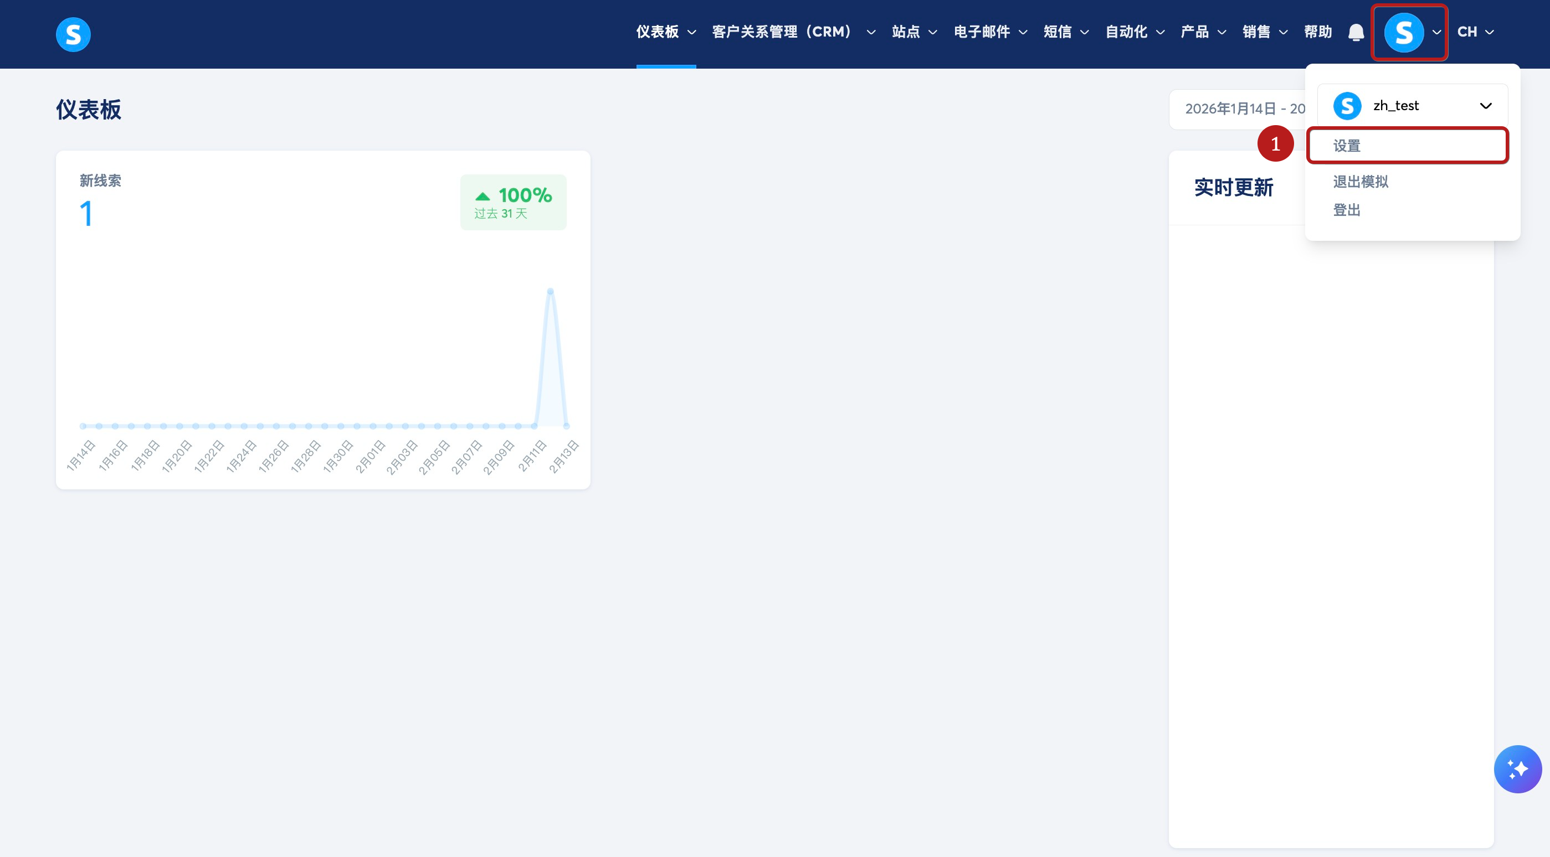The height and width of the screenshot is (857, 1550).
Task: Open the AI assistant sparkle button
Action: tap(1517, 768)
